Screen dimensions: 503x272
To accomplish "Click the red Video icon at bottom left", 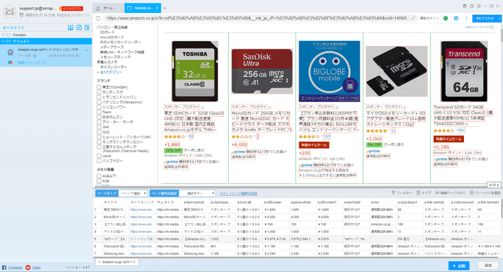I will 28,268.
